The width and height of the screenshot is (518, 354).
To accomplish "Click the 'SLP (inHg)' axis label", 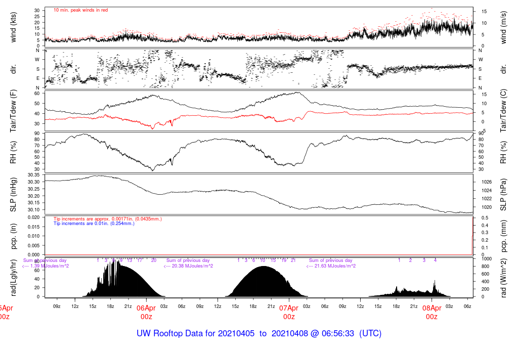I will [13, 195].
